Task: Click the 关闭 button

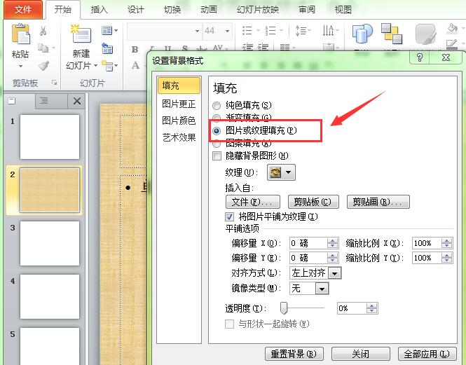Action: point(360,354)
